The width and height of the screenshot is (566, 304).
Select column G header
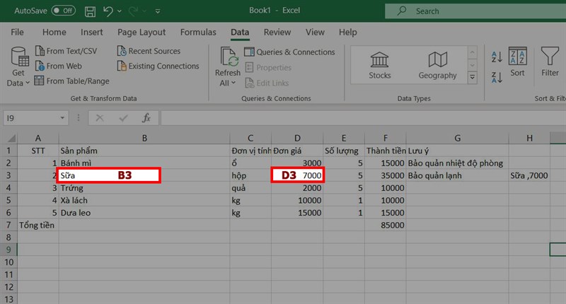[457, 138]
